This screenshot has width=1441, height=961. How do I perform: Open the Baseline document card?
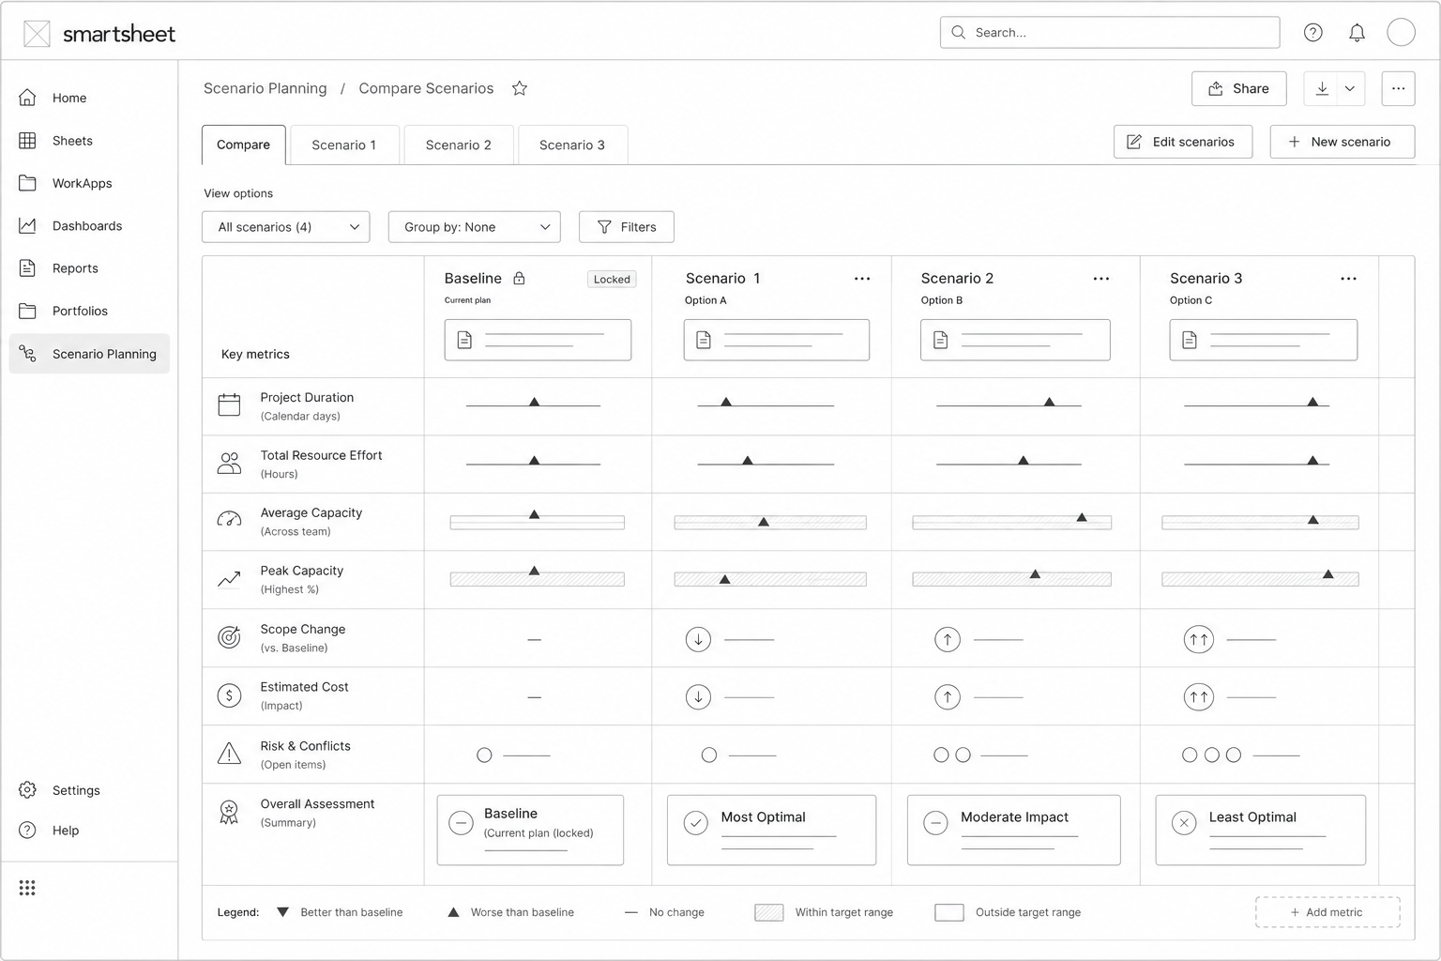(x=538, y=340)
